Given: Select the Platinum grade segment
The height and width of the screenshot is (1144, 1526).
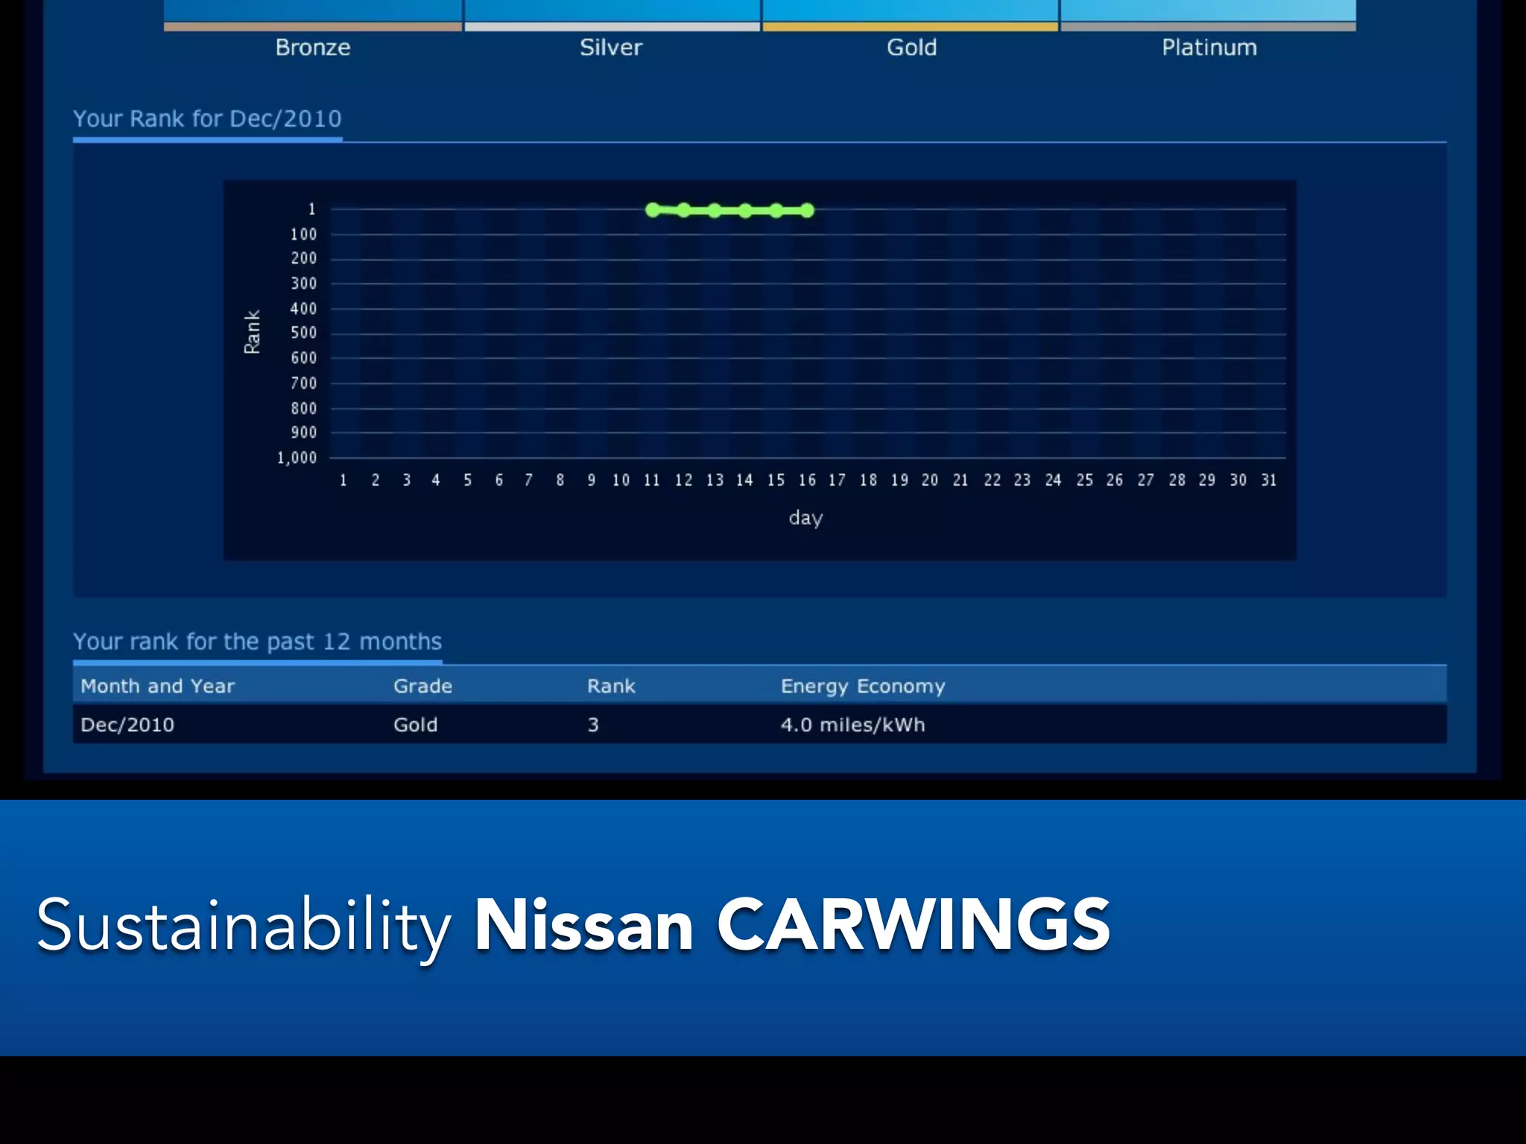Looking at the screenshot, I should click(1209, 16).
